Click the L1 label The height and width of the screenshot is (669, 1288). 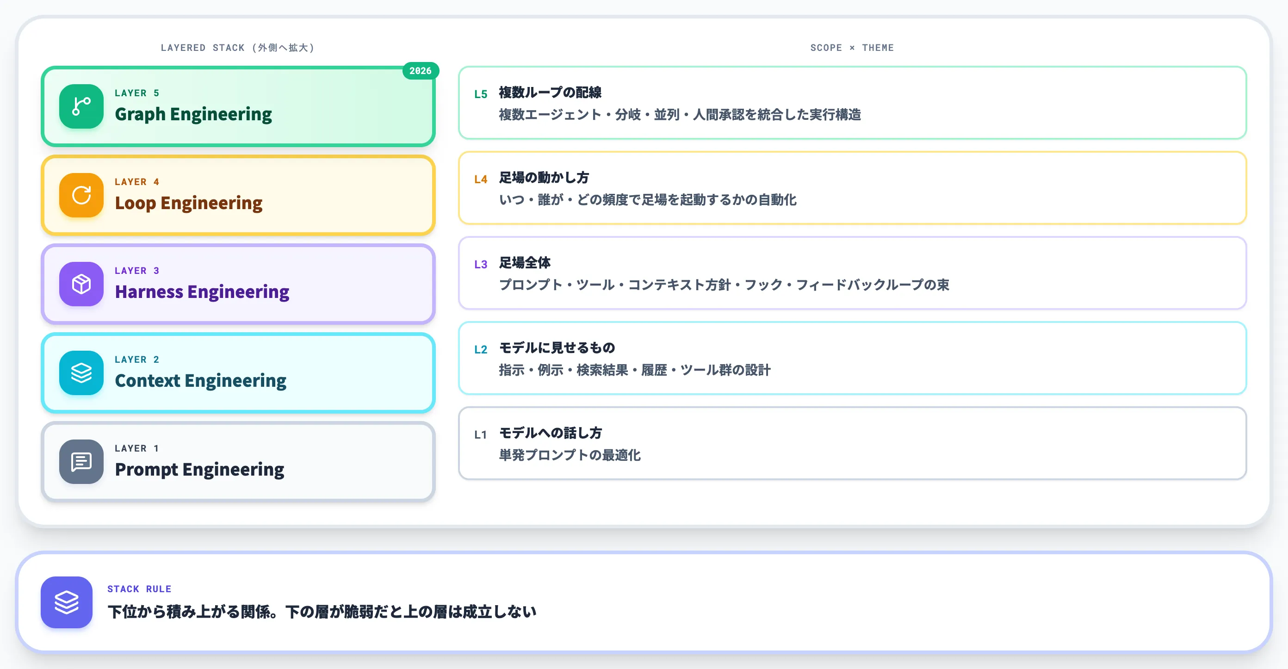(x=481, y=434)
